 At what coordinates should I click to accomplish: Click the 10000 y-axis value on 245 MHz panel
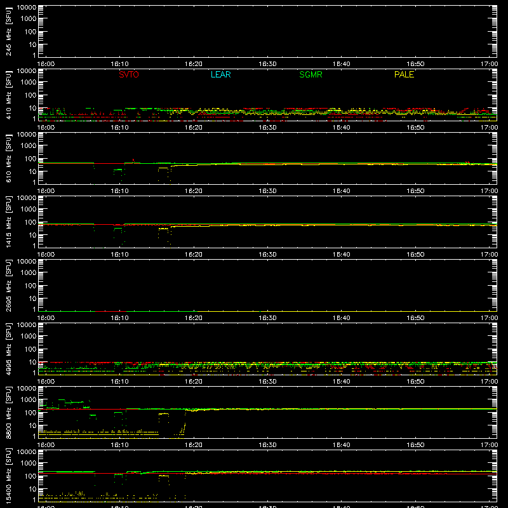[27, 8]
